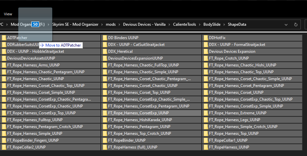Expand the address bar history dropdown
The height and width of the screenshot is (156, 307).
(286, 25)
